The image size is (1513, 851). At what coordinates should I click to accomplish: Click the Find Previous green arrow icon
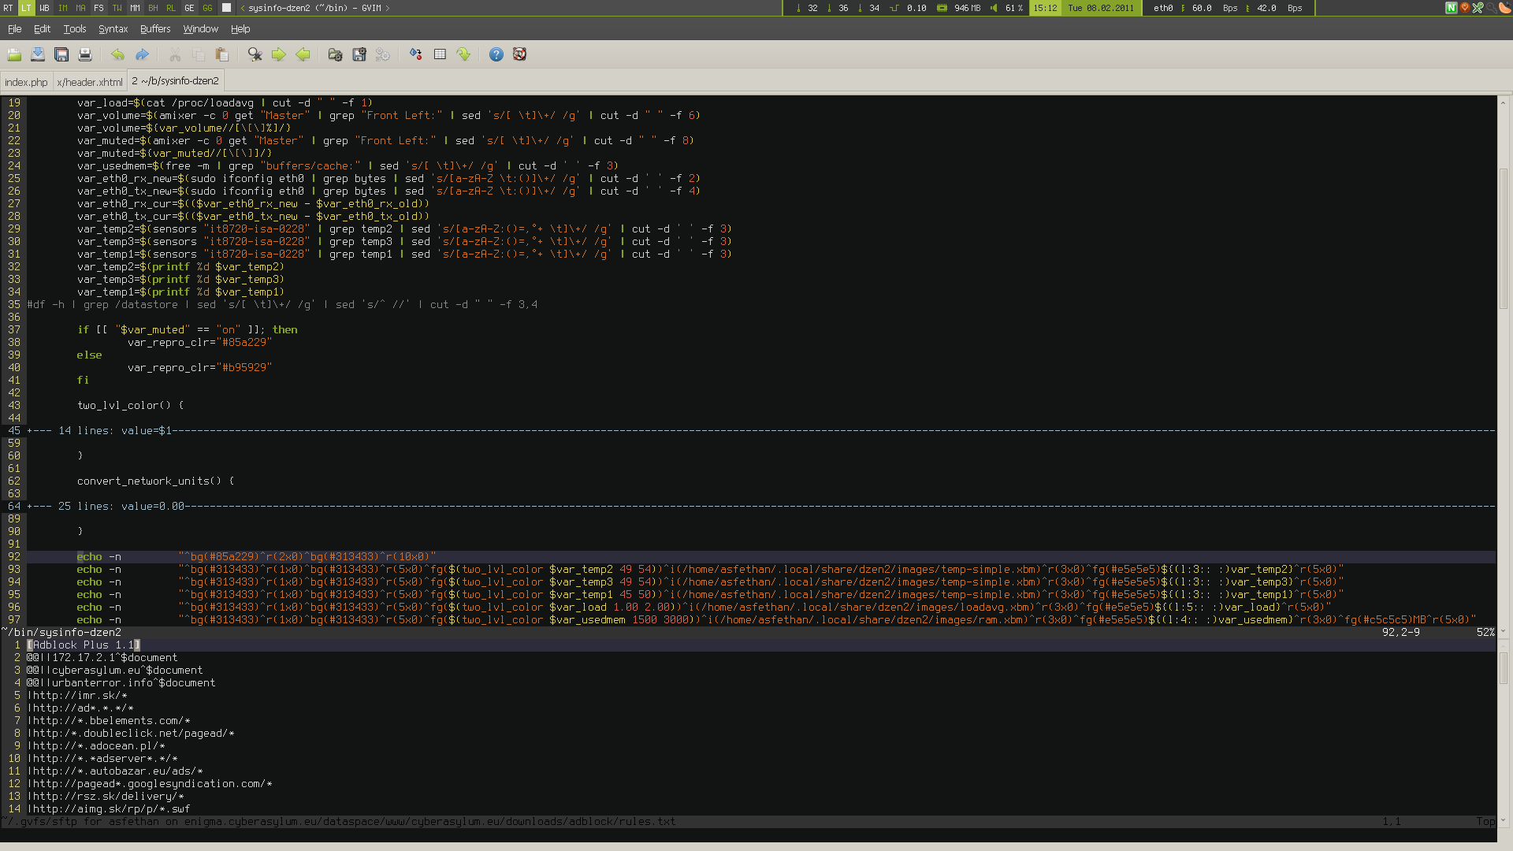tap(303, 54)
